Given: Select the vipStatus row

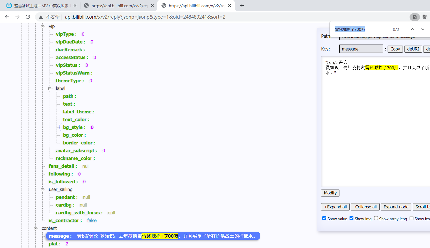Looking at the screenshot, I should [72, 65].
